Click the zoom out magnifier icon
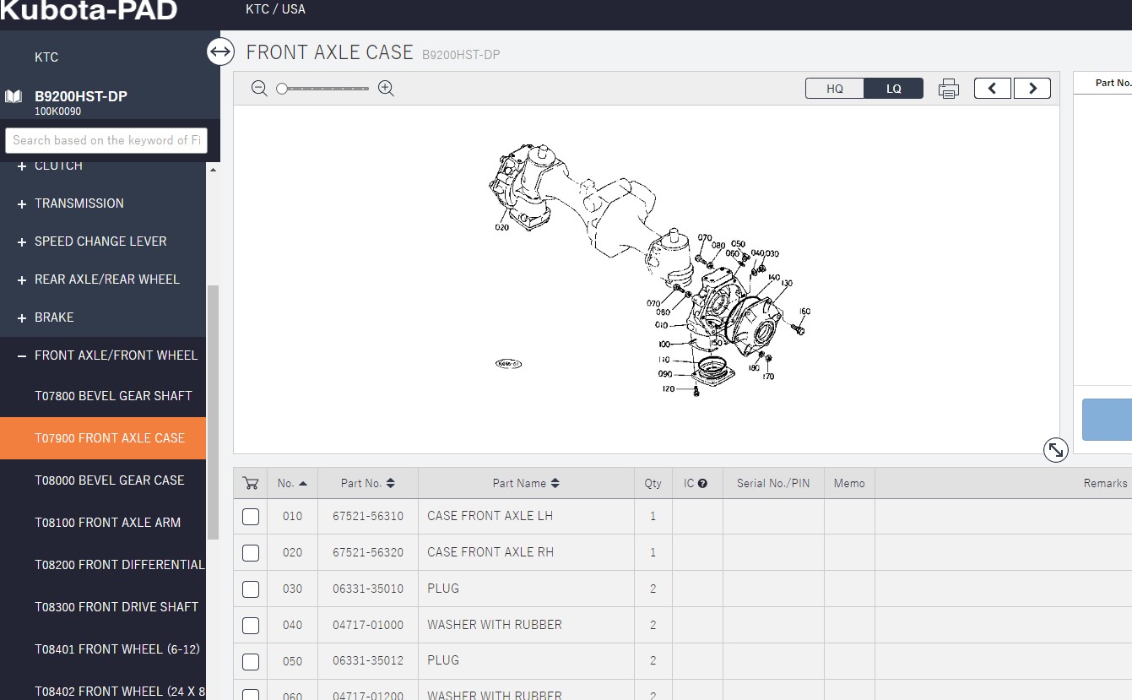1132x700 pixels. point(259,89)
